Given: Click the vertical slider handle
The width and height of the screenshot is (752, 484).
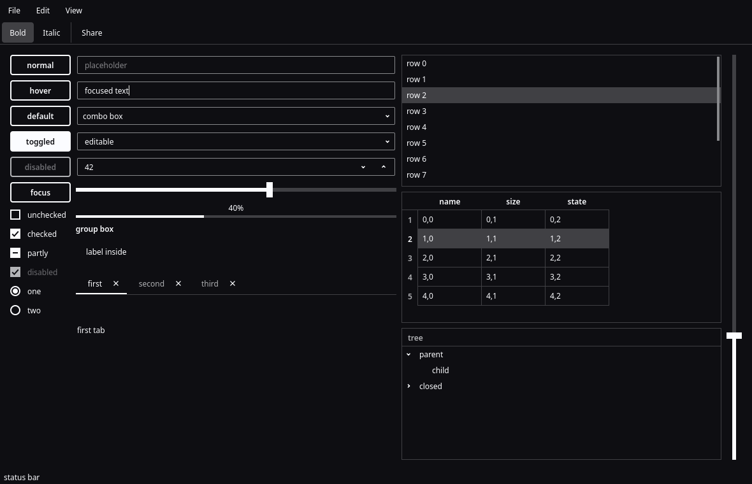Looking at the screenshot, I should [x=734, y=336].
